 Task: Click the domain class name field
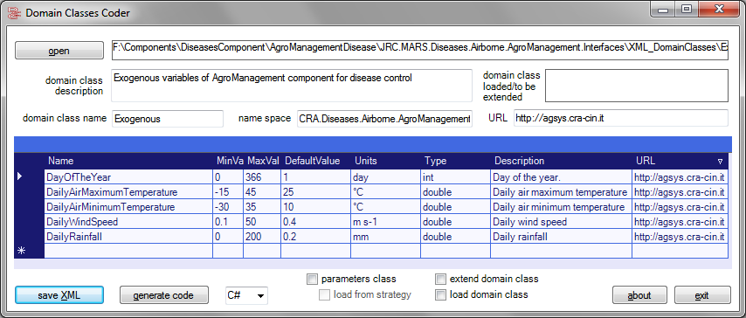[168, 119]
